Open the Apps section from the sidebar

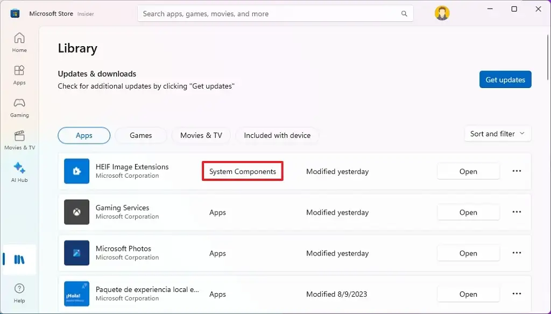coord(19,74)
